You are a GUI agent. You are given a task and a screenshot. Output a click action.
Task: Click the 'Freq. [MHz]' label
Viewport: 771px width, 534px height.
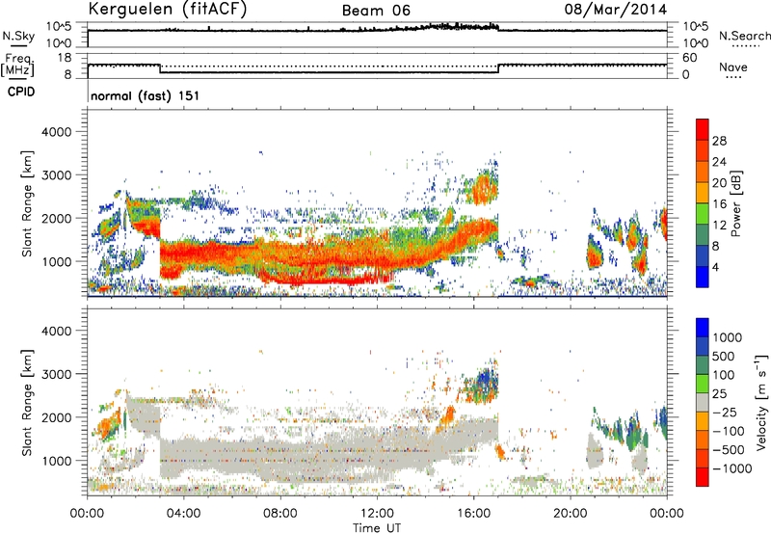[x=17, y=65]
